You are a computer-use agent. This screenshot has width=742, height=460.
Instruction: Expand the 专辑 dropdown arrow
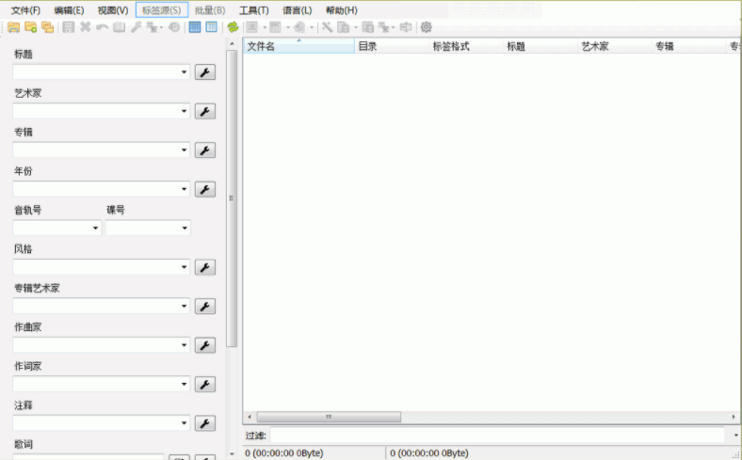(184, 151)
